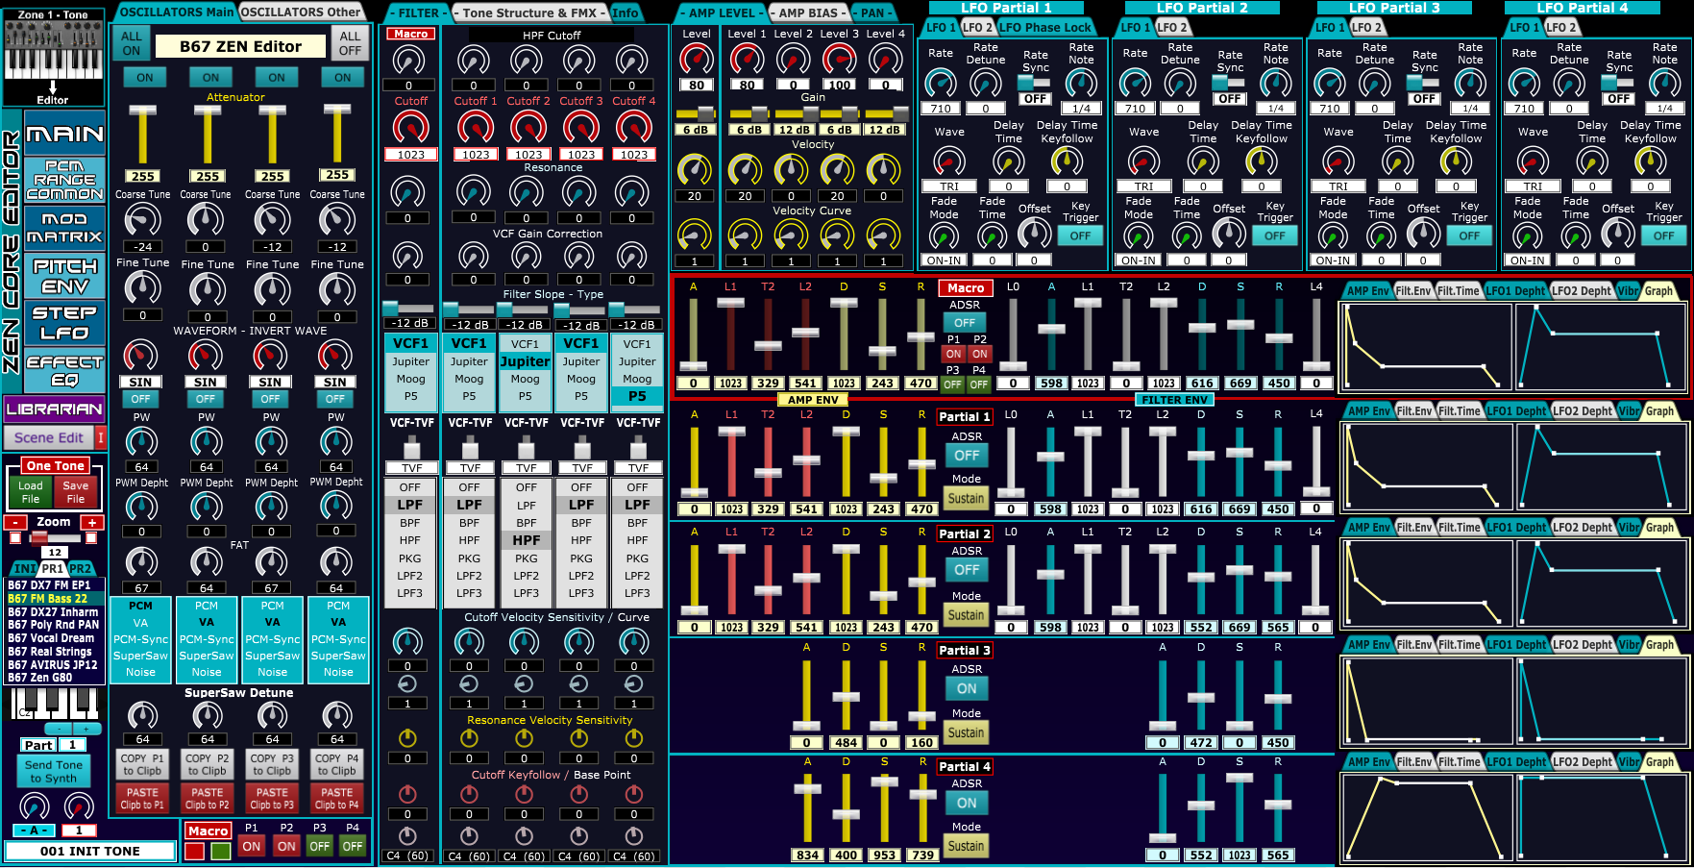Image resolution: width=1694 pixels, height=868 pixels.
Task: Switch to the PAN tab
Action: point(872,12)
